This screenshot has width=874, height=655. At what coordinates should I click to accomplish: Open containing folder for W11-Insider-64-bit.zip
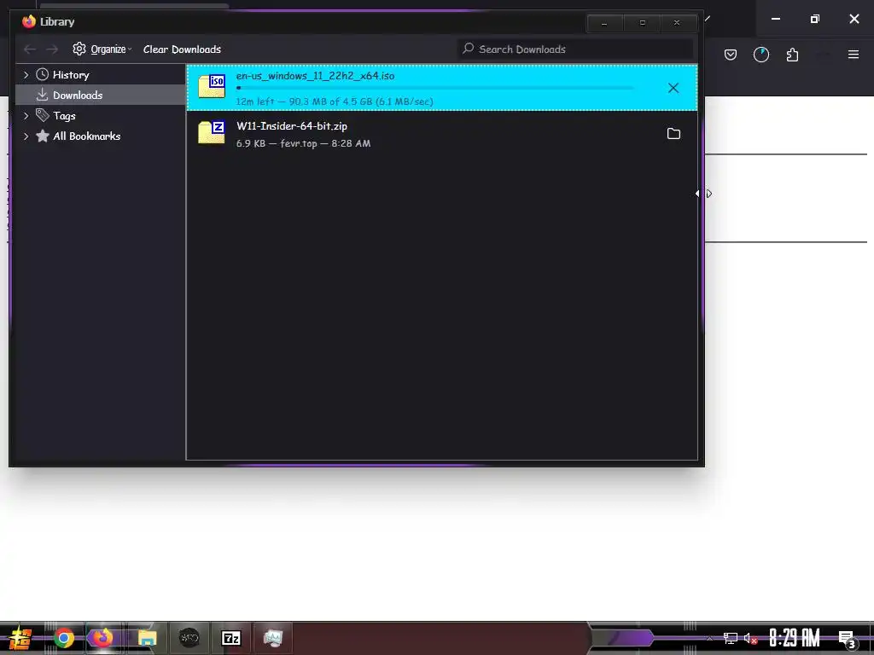click(674, 134)
